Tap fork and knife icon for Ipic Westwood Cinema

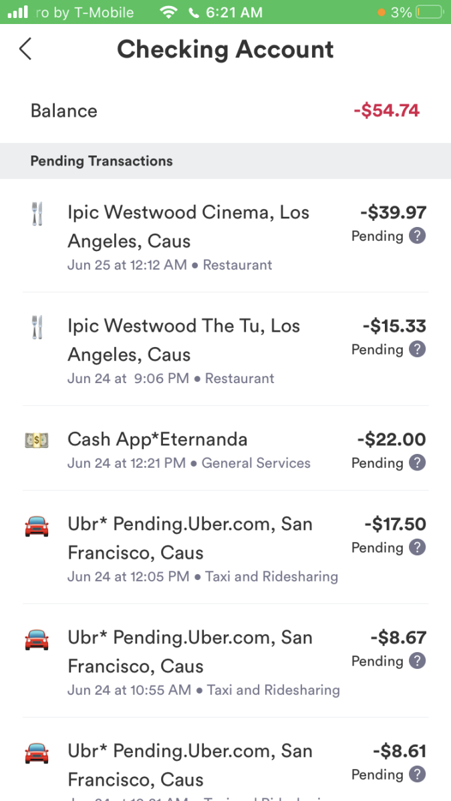coord(37,214)
